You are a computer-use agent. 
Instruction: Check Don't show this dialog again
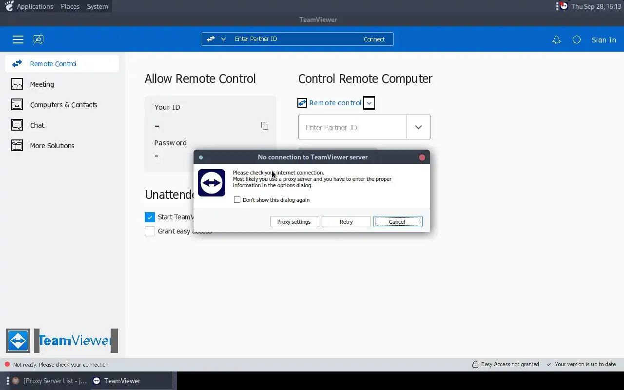coord(237,200)
